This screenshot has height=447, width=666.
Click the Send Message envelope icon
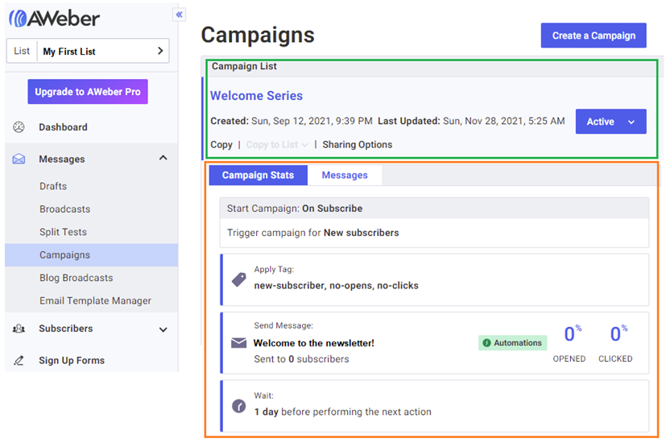click(238, 342)
